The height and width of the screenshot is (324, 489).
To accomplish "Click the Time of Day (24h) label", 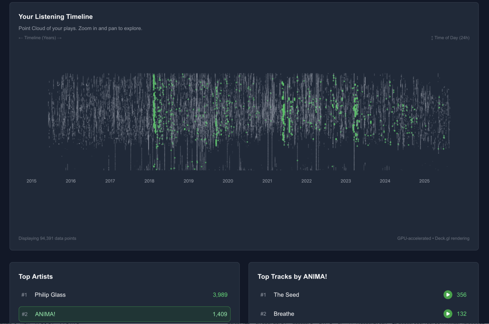I will click(x=450, y=38).
